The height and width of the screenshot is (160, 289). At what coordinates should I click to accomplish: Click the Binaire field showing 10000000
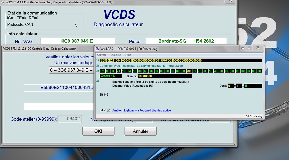coord(164,76)
